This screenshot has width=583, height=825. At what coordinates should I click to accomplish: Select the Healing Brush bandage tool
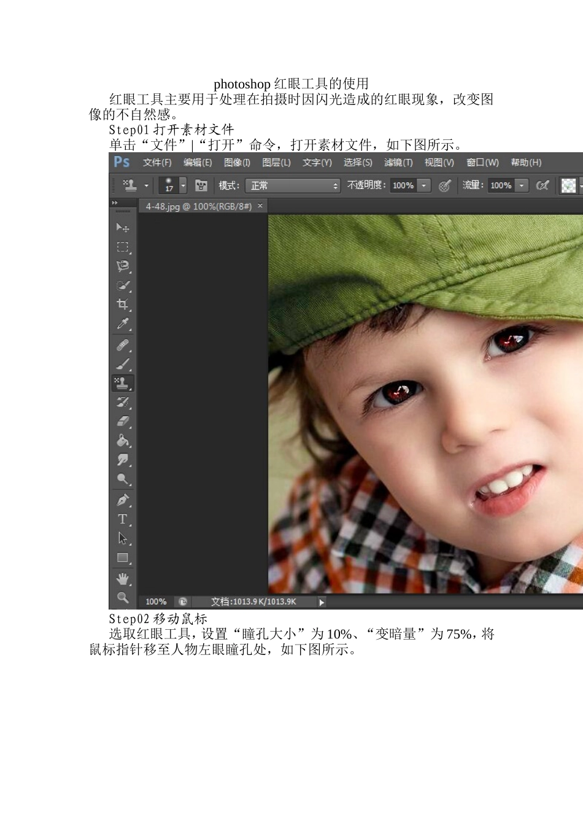click(123, 345)
